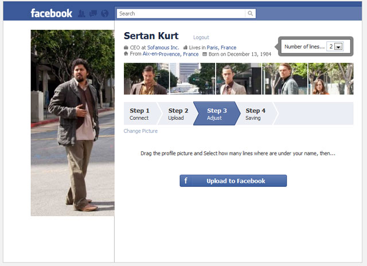The image size is (367, 266).
Task: Open the friend requests icon
Action: [81, 14]
